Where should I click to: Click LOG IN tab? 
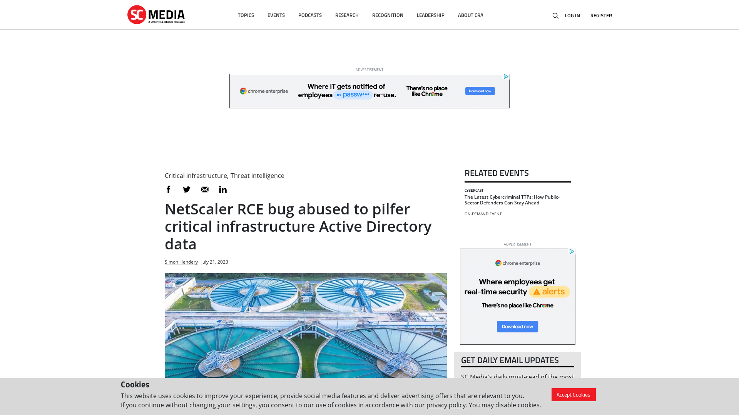pyautogui.click(x=572, y=15)
